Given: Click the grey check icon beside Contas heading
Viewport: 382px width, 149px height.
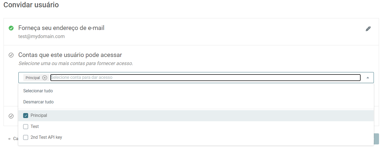Looking at the screenshot, I should point(11,55).
